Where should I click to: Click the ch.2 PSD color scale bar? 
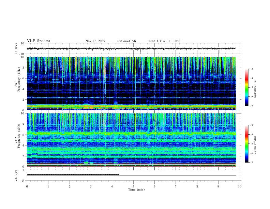tap(247, 144)
